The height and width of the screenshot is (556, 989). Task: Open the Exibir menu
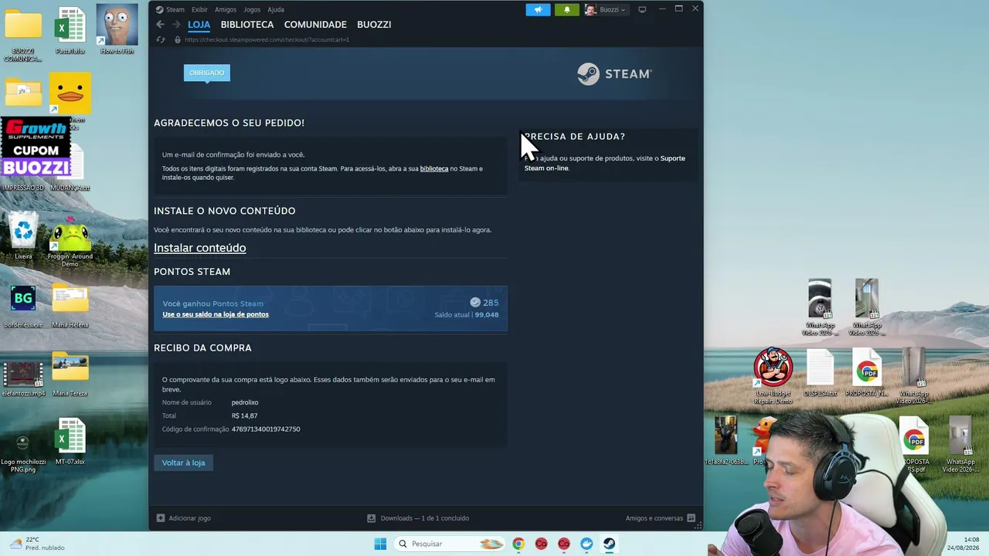199,10
